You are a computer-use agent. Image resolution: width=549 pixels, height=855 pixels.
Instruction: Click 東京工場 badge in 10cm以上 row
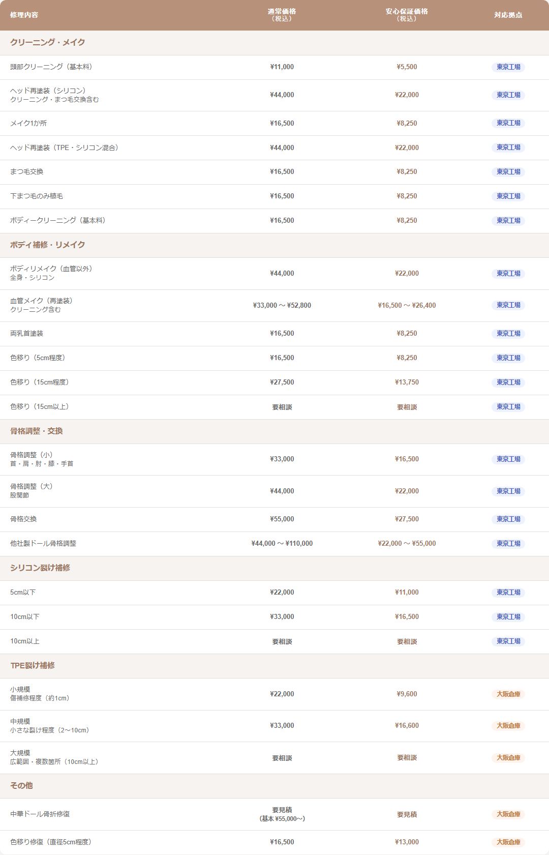point(508,641)
